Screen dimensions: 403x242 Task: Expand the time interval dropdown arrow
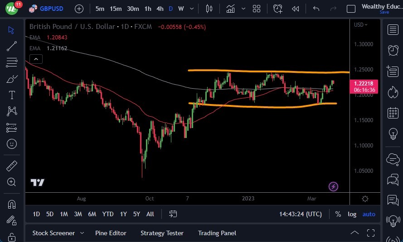(x=192, y=9)
